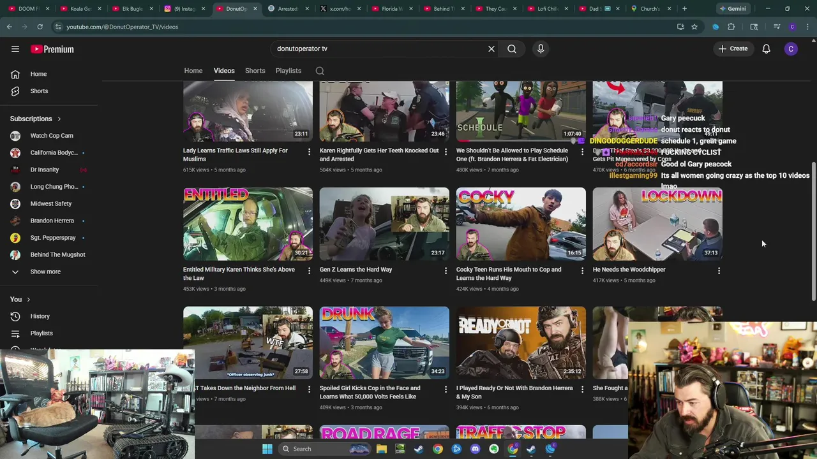817x459 pixels.
Task: Start voice search with the microphone icon
Action: 541,48
